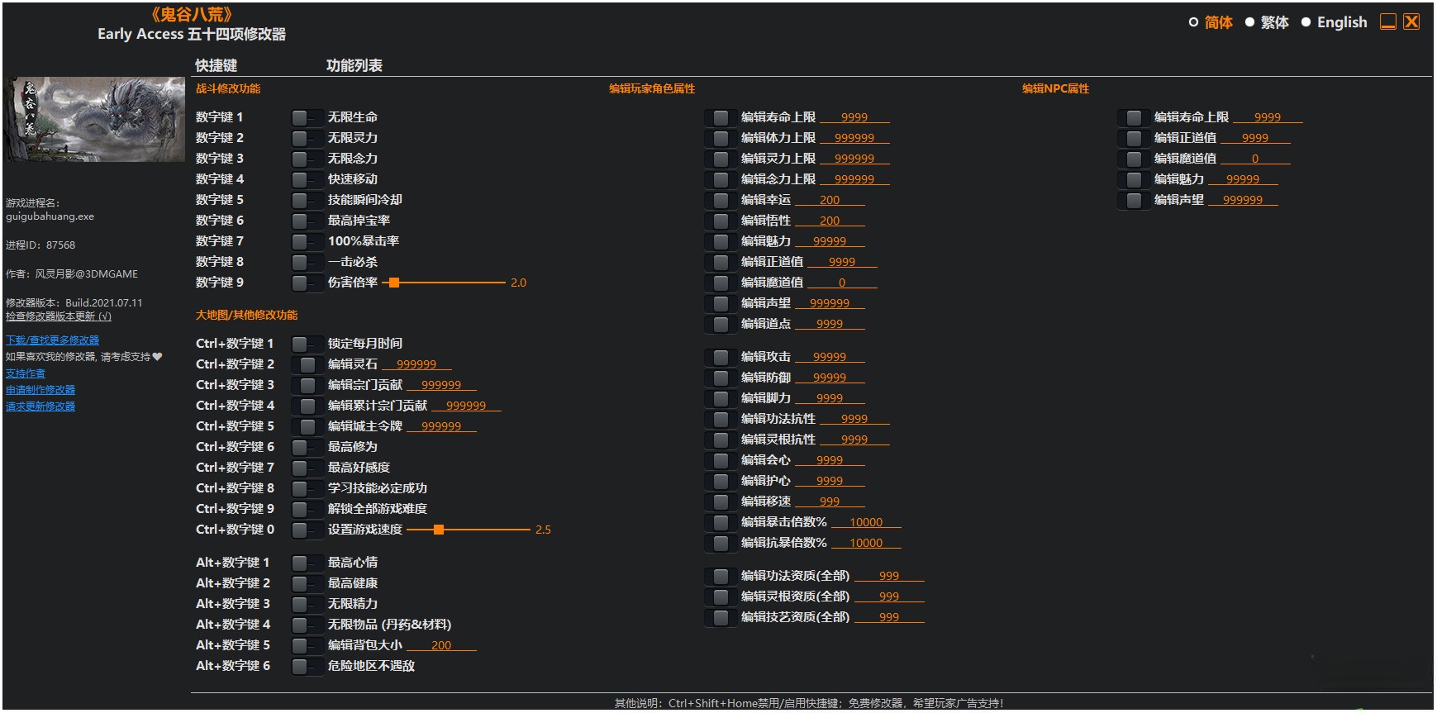
Task: Edit NPC 编辑魔道值 value field
Action: [1255, 159]
